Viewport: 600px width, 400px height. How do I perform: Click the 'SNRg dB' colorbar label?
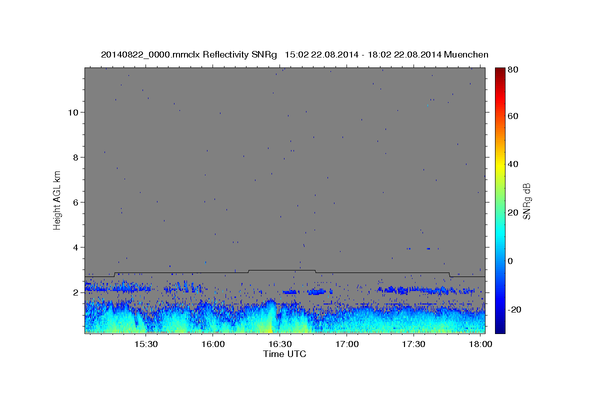click(526, 201)
